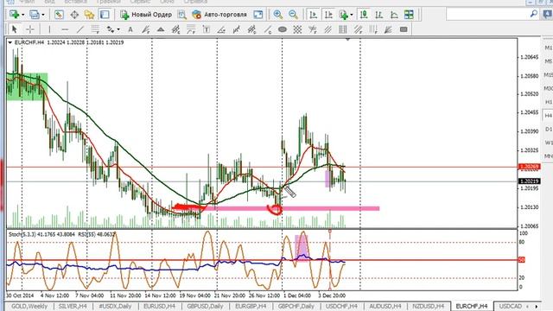
Task: Click the red 1.20269 price level label
Action: (529, 167)
